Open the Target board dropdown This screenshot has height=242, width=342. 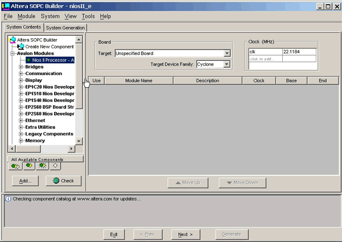tap(227, 54)
